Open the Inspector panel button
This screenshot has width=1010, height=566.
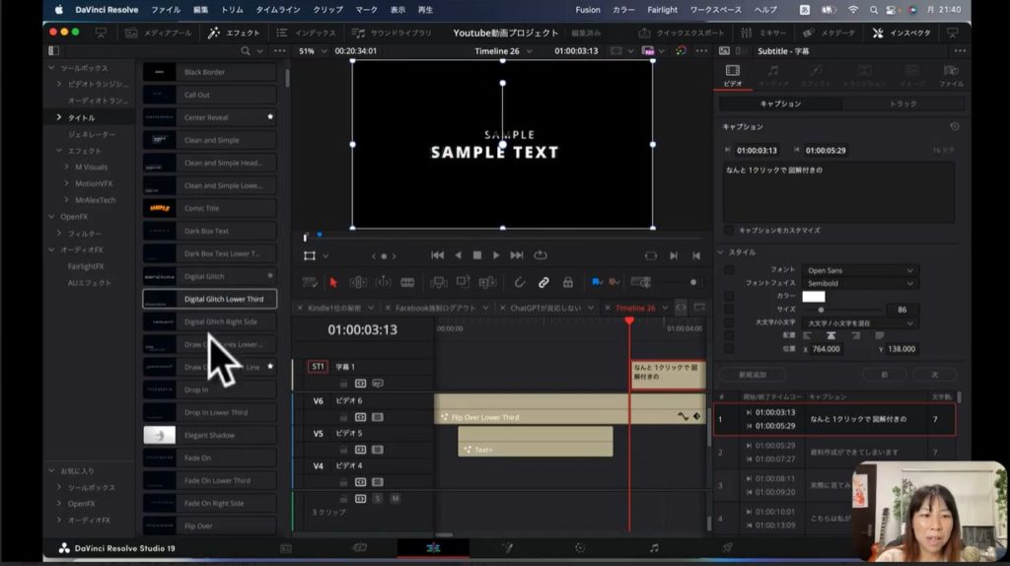902,33
